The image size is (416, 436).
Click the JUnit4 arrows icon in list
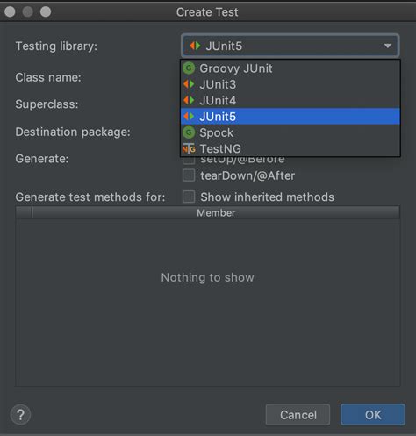pyautogui.click(x=189, y=101)
